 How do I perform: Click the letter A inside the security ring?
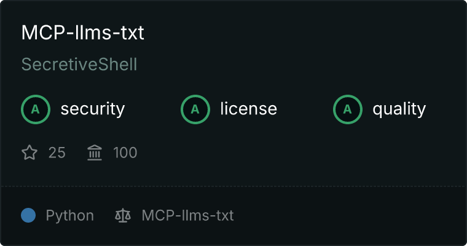click(x=36, y=109)
